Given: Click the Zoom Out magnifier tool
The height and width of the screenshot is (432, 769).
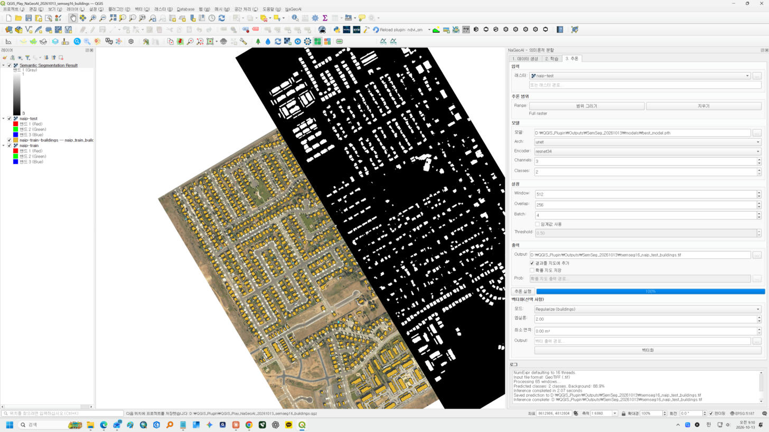Looking at the screenshot, I should tap(103, 18).
